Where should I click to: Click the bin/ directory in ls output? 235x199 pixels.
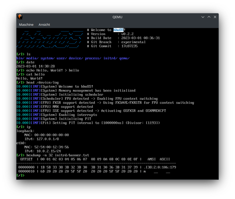[20, 58]
